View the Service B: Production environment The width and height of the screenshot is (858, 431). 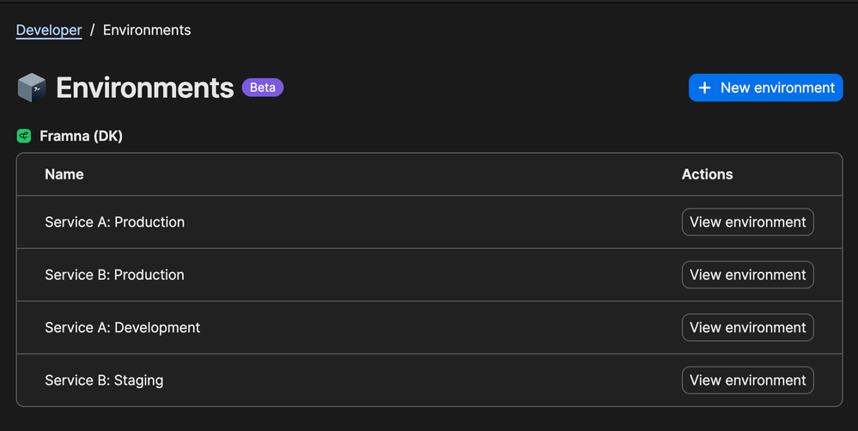click(747, 275)
